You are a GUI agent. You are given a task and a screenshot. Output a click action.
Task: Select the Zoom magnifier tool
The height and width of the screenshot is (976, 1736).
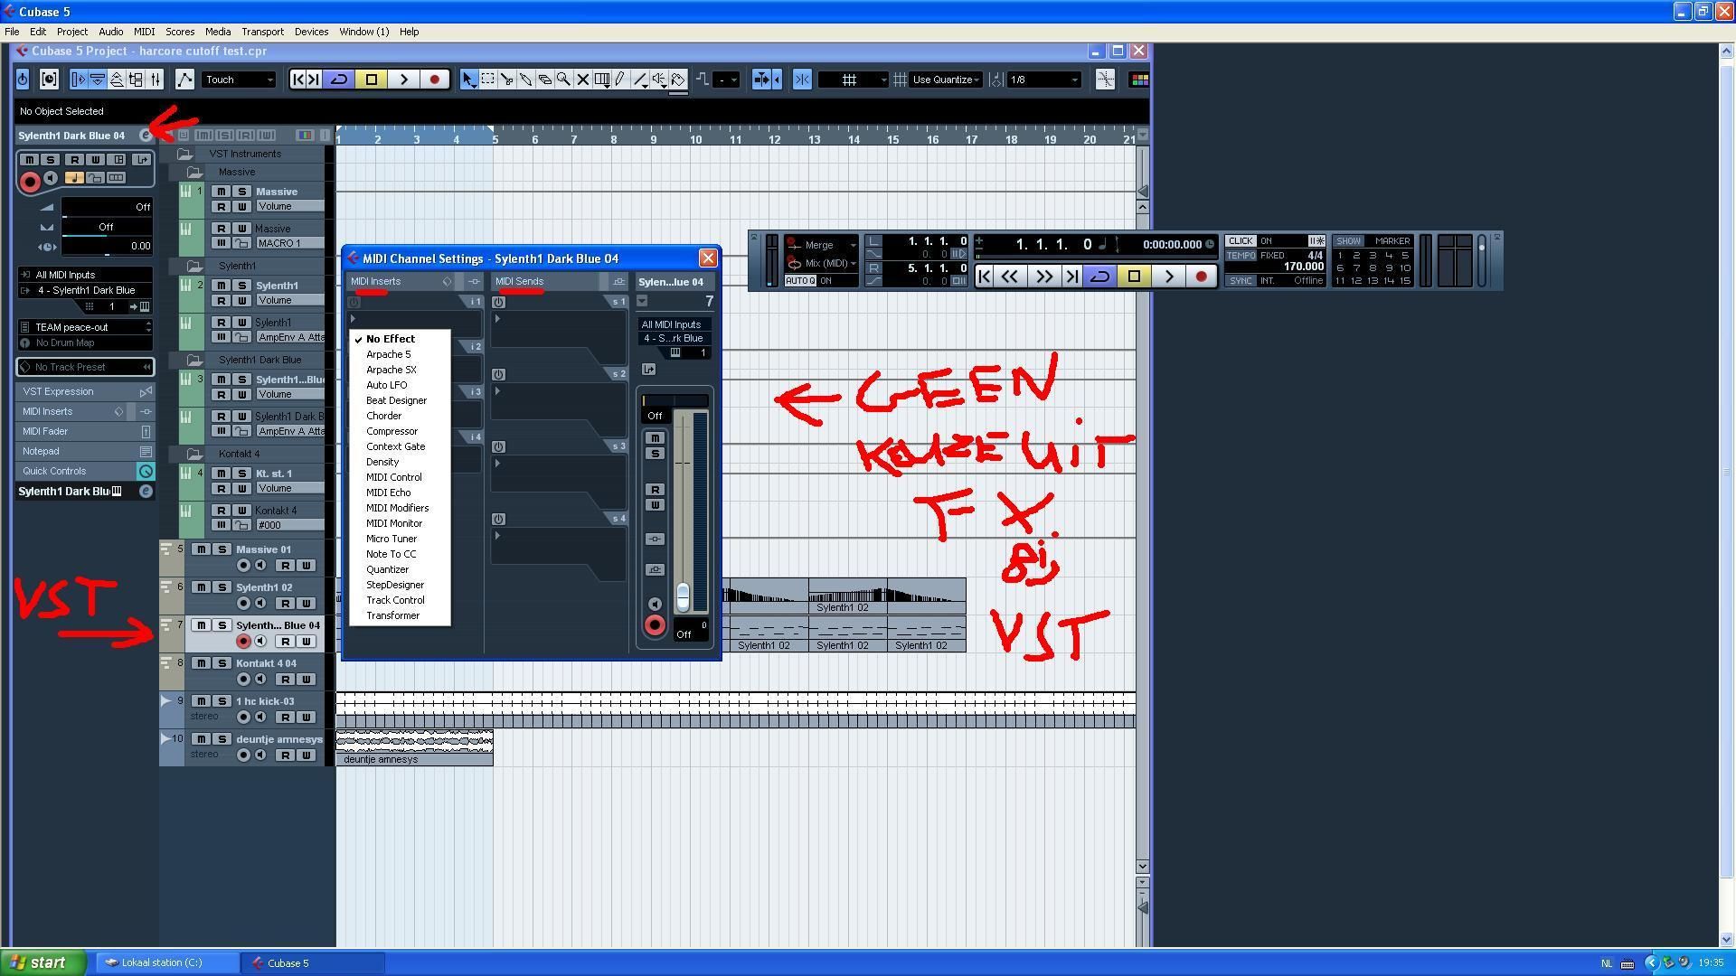[563, 80]
